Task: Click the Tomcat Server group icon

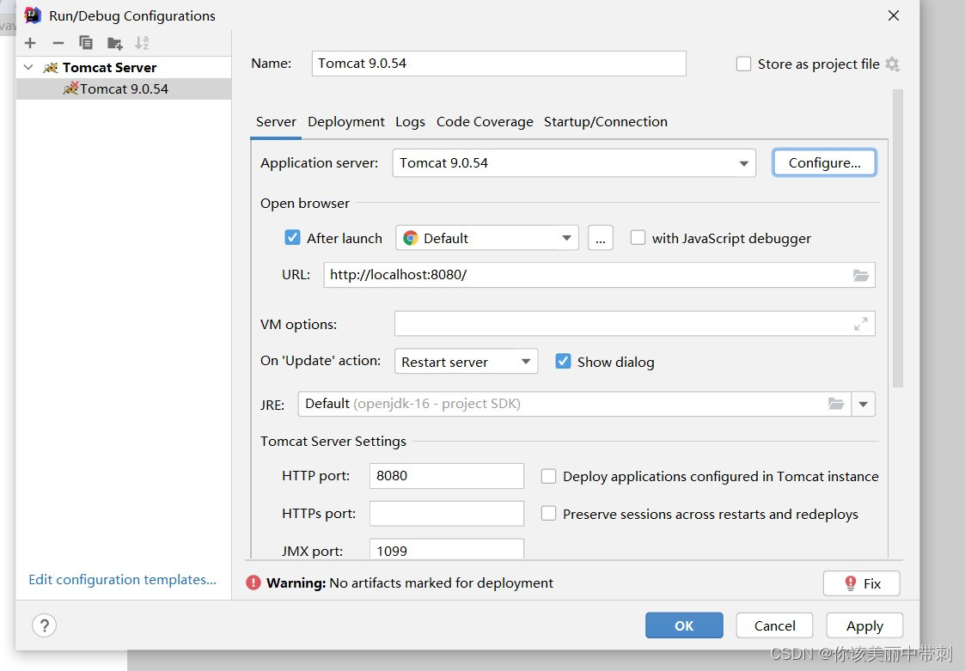Action: pyautogui.click(x=51, y=68)
